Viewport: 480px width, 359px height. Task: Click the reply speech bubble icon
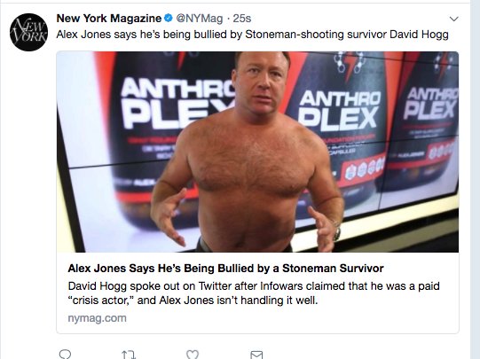[x=65, y=355]
